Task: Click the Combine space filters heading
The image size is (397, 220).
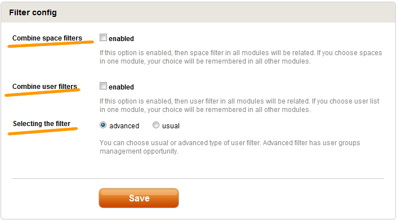Action: 47,38
